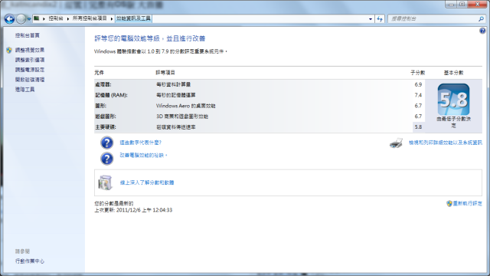490x276 pixels.
Task: Open 這些數字代表什麼? help link
Action: point(141,143)
